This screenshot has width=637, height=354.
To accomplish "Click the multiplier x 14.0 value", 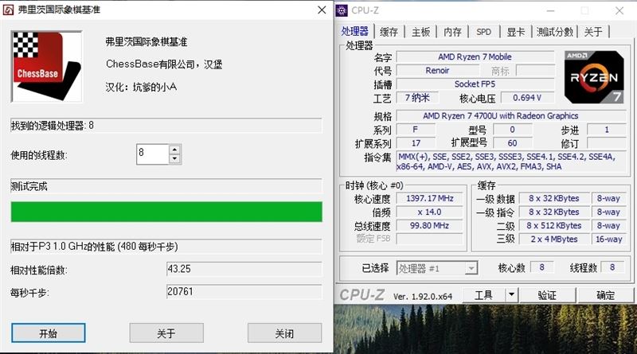I will point(430,212).
